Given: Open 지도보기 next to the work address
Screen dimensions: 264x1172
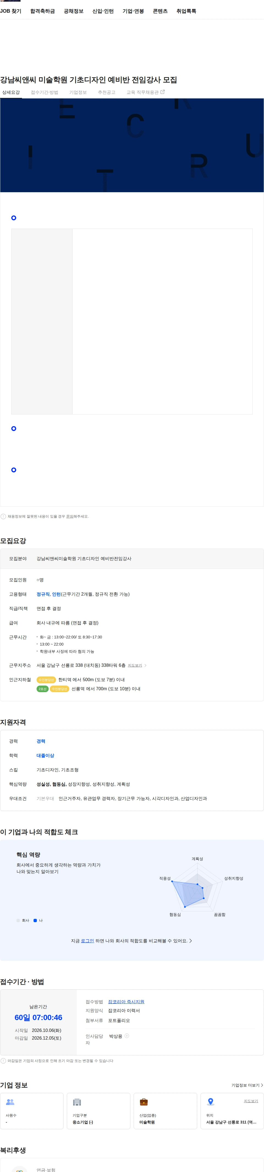Looking at the screenshot, I should click(135, 666).
